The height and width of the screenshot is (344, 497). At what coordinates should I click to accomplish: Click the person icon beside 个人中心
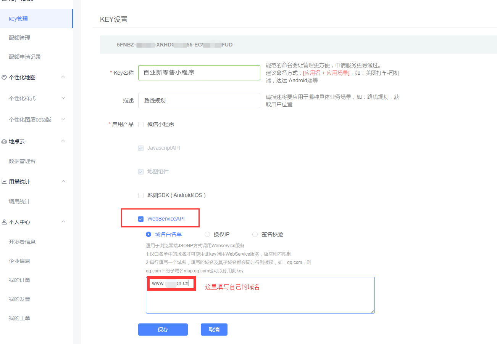click(4, 222)
